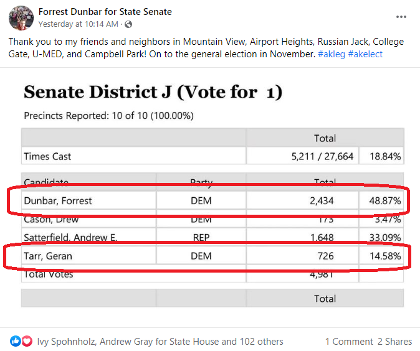Viewport: 420px width, 351px height.
Task: Click the blue Like reaction icon
Action: (16, 341)
